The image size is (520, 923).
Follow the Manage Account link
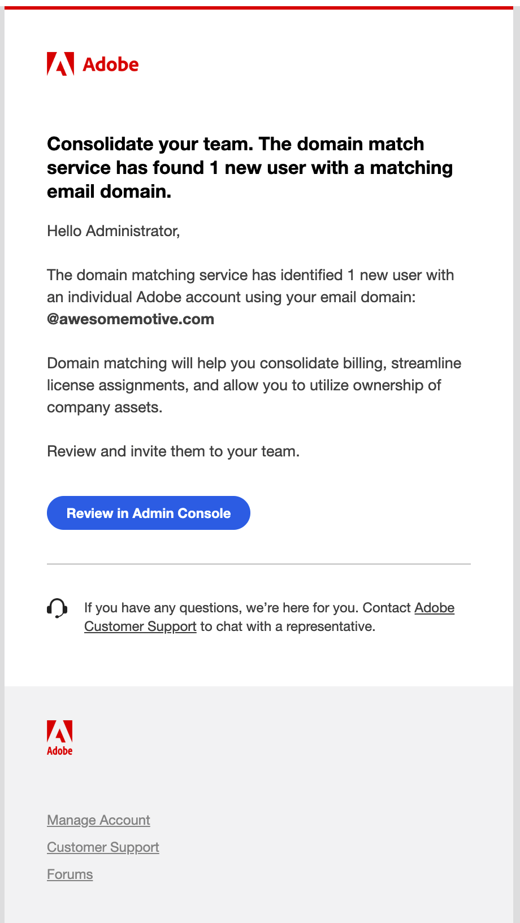pos(98,820)
